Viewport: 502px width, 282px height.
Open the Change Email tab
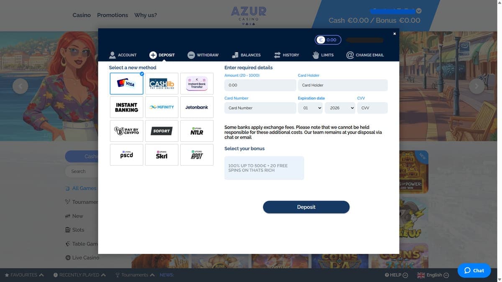click(x=365, y=55)
